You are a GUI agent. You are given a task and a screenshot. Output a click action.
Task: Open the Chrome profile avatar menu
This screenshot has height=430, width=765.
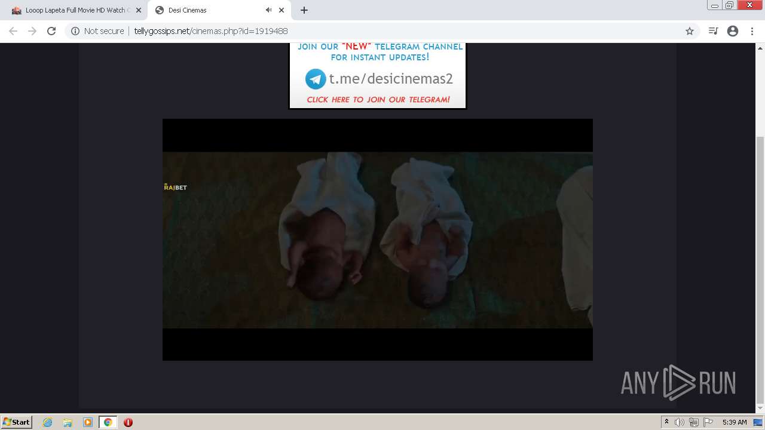pyautogui.click(x=733, y=31)
